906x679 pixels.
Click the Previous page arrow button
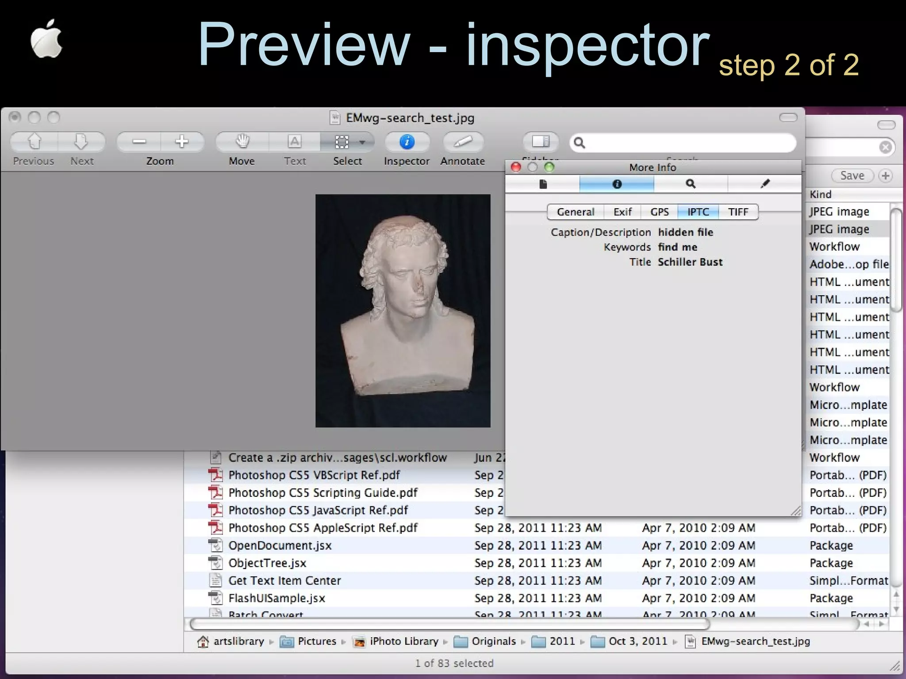[x=34, y=142]
